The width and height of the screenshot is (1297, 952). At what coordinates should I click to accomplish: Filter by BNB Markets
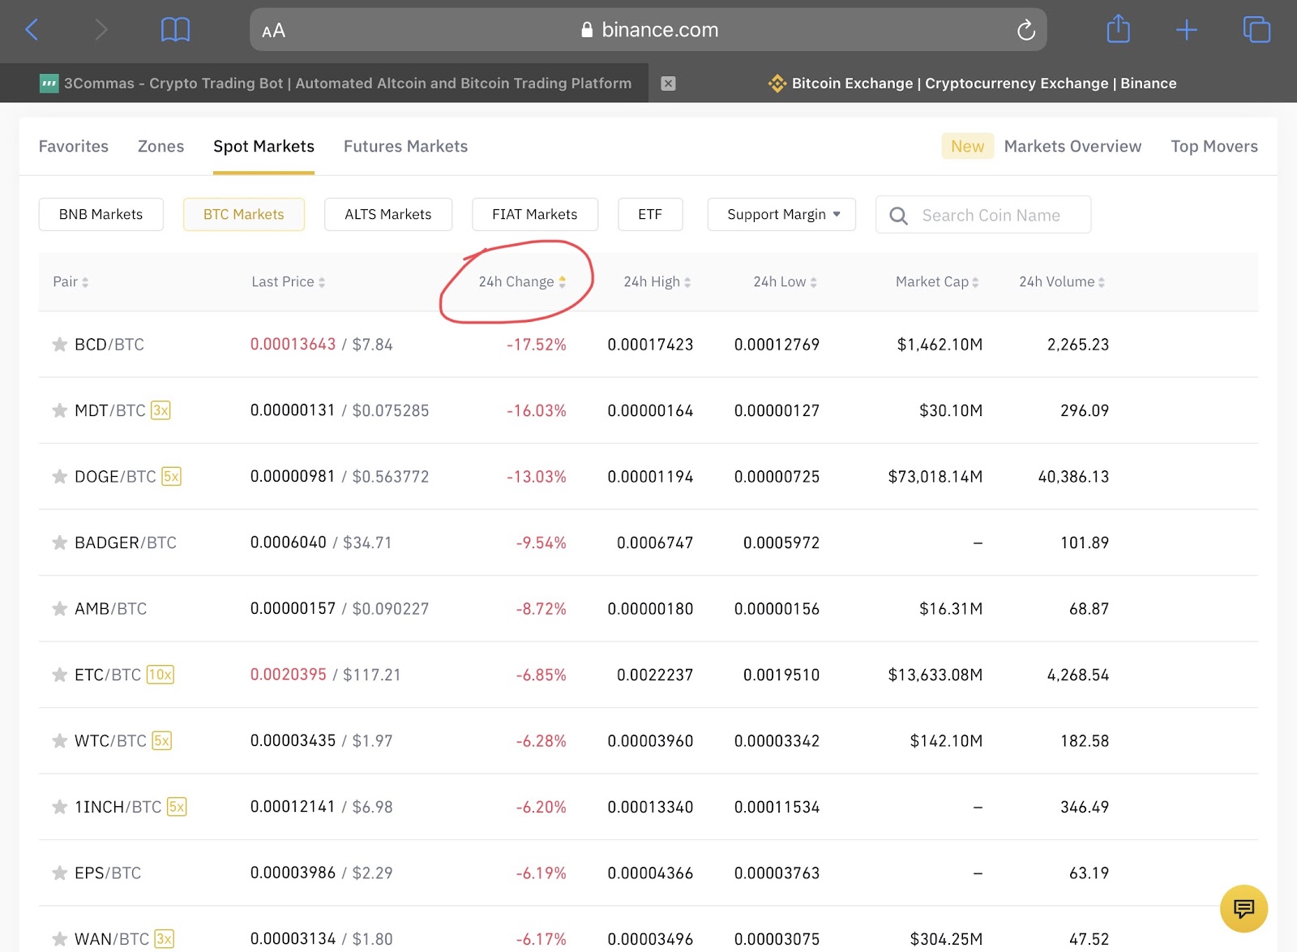[101, 214]
